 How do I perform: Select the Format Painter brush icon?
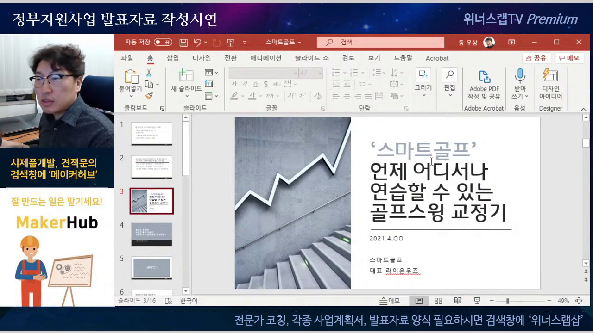tap(149, 95)
